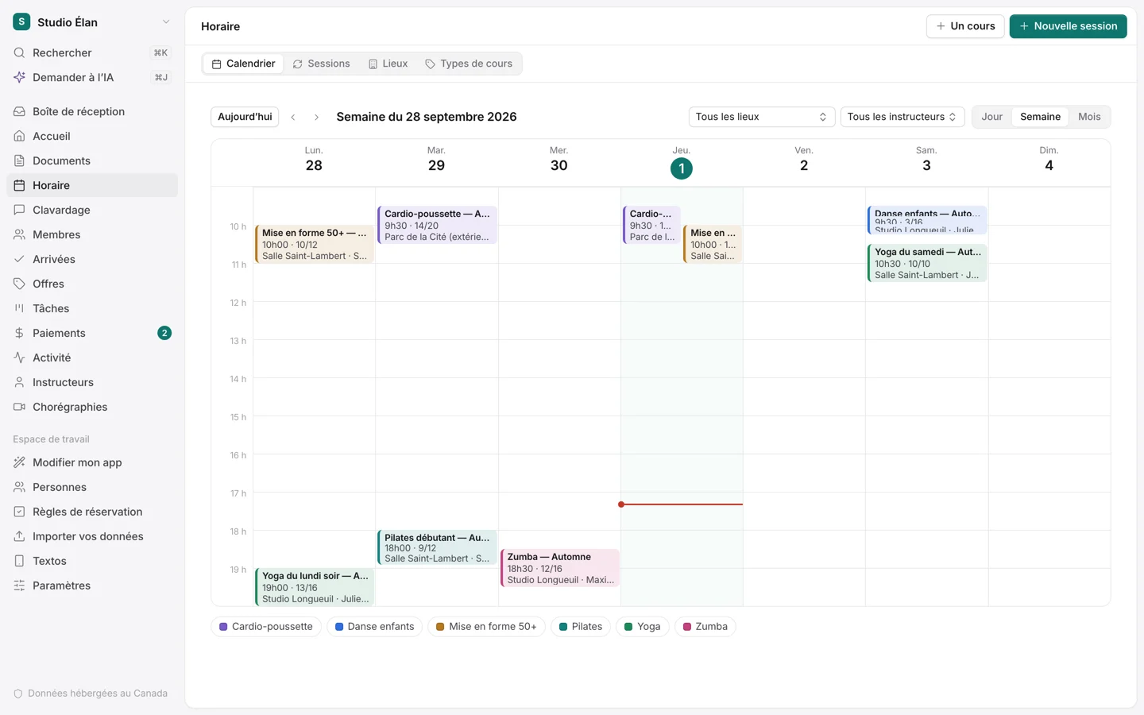
Task: Click the Aujourd'hui button
Action: [x=245, y=117]
